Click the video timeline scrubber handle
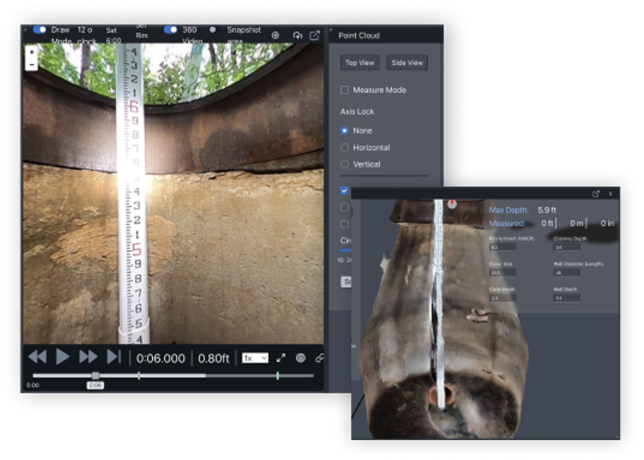 [x=95, y=375]
